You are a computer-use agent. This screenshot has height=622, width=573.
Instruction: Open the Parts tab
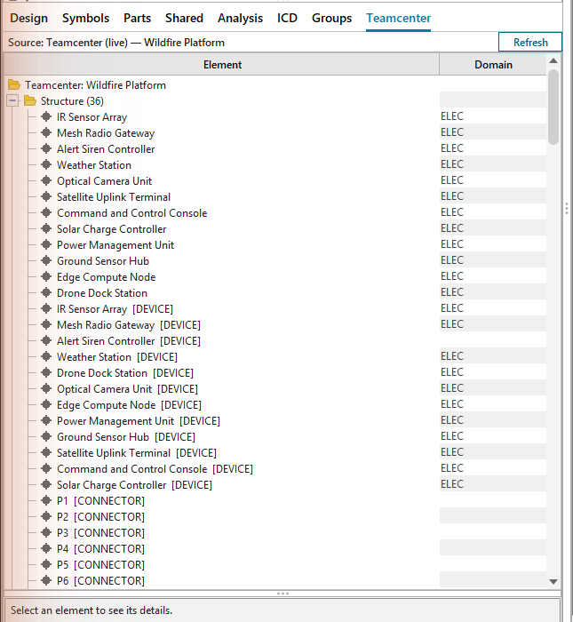click(x=137, y=19)
